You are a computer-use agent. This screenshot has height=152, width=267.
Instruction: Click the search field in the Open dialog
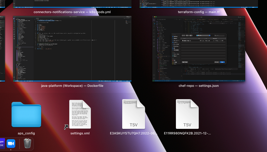point(219,35)
